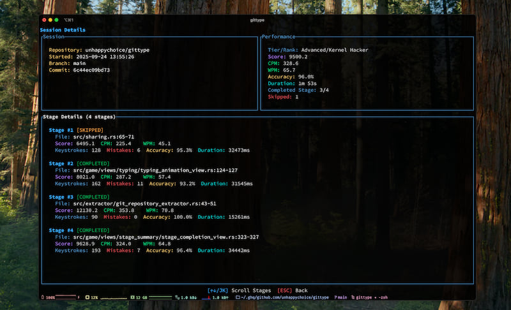This screenshot has height=310, width=511.
Task: Click the git branch main indicator
Action: 341,297
